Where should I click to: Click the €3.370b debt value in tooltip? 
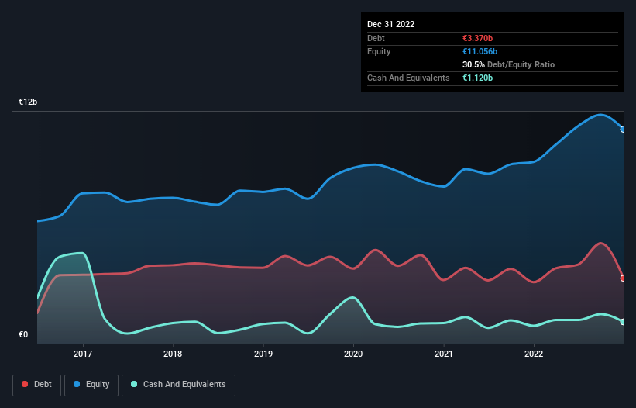[477, 38]
